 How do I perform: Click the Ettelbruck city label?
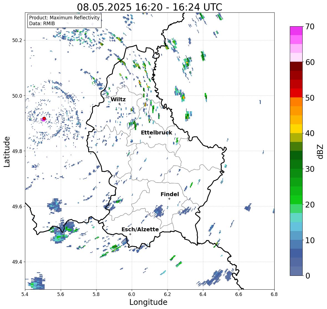[156, 133]
